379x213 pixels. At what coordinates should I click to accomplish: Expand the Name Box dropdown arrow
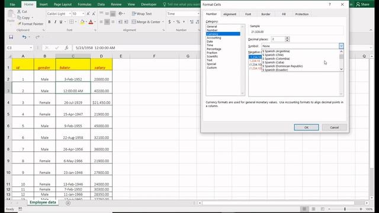tap(31, 48)
